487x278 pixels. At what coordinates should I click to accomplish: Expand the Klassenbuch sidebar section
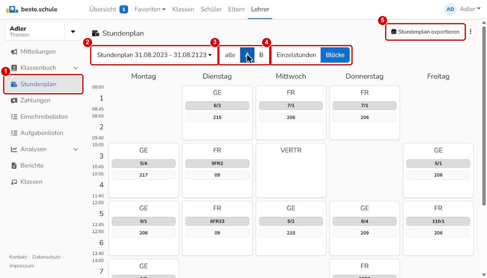76,68
